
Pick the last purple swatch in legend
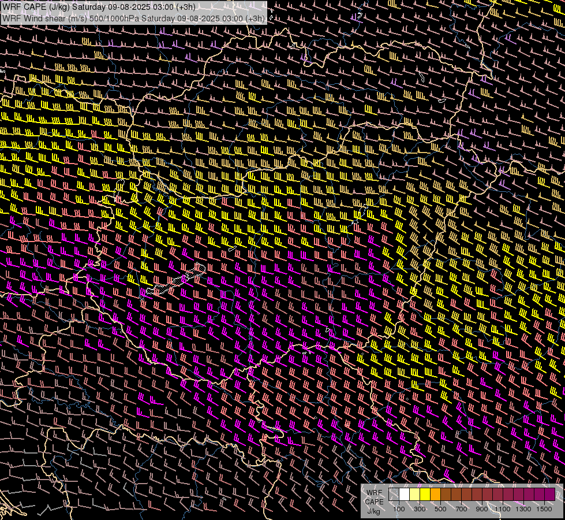click(550, 494)
